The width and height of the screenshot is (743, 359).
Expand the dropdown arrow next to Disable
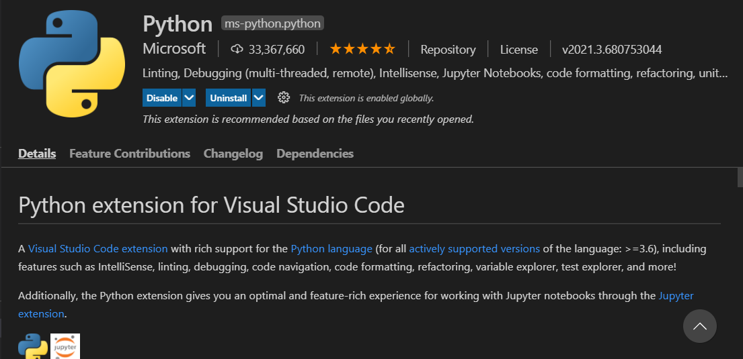point(189,98)
